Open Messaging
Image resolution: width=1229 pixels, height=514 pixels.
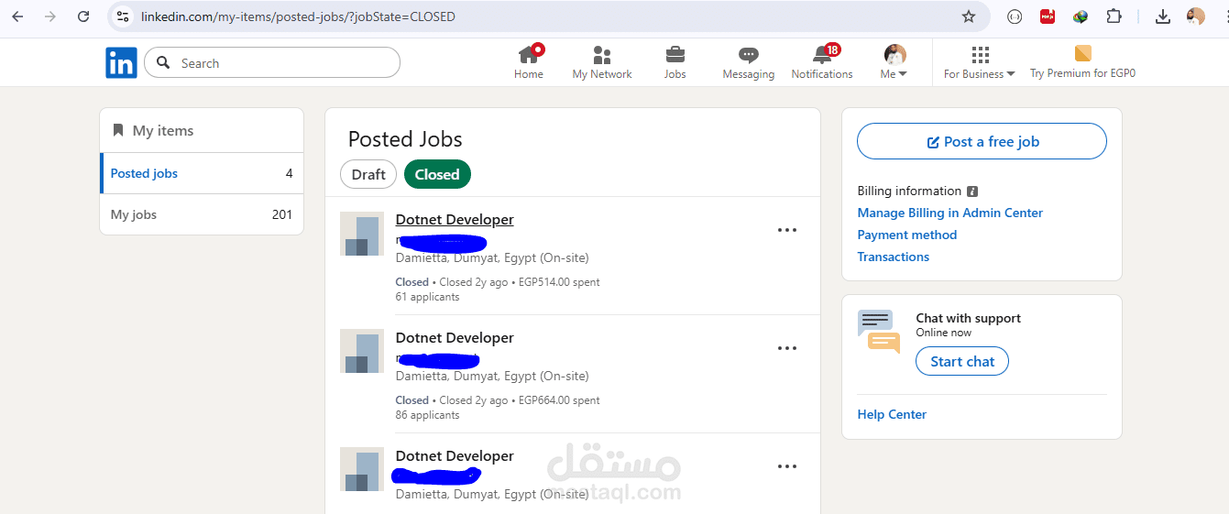pos(749,62)
